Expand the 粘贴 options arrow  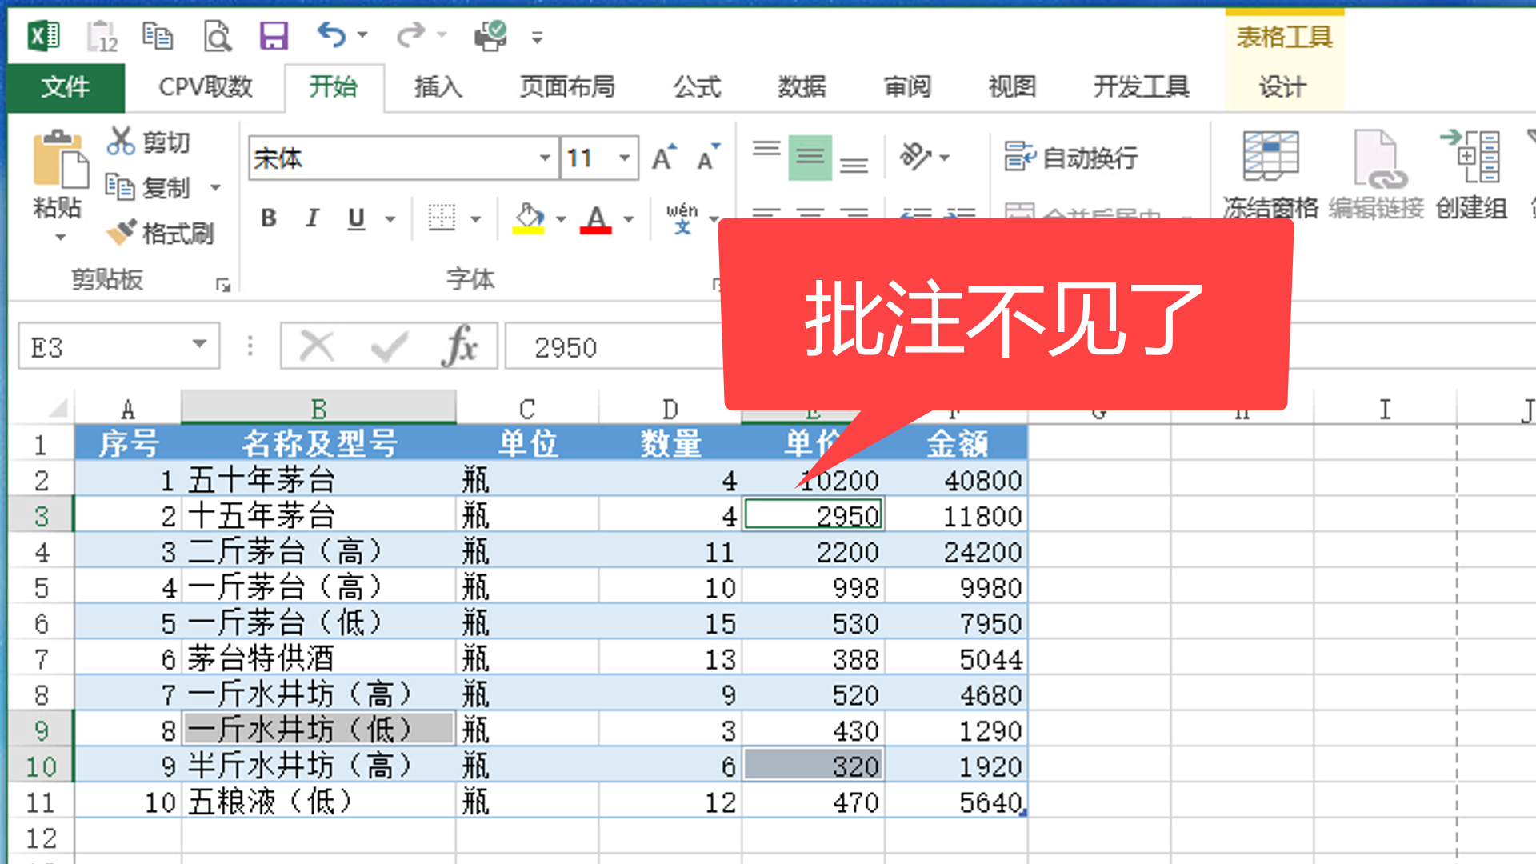click(x=60, y=238)
